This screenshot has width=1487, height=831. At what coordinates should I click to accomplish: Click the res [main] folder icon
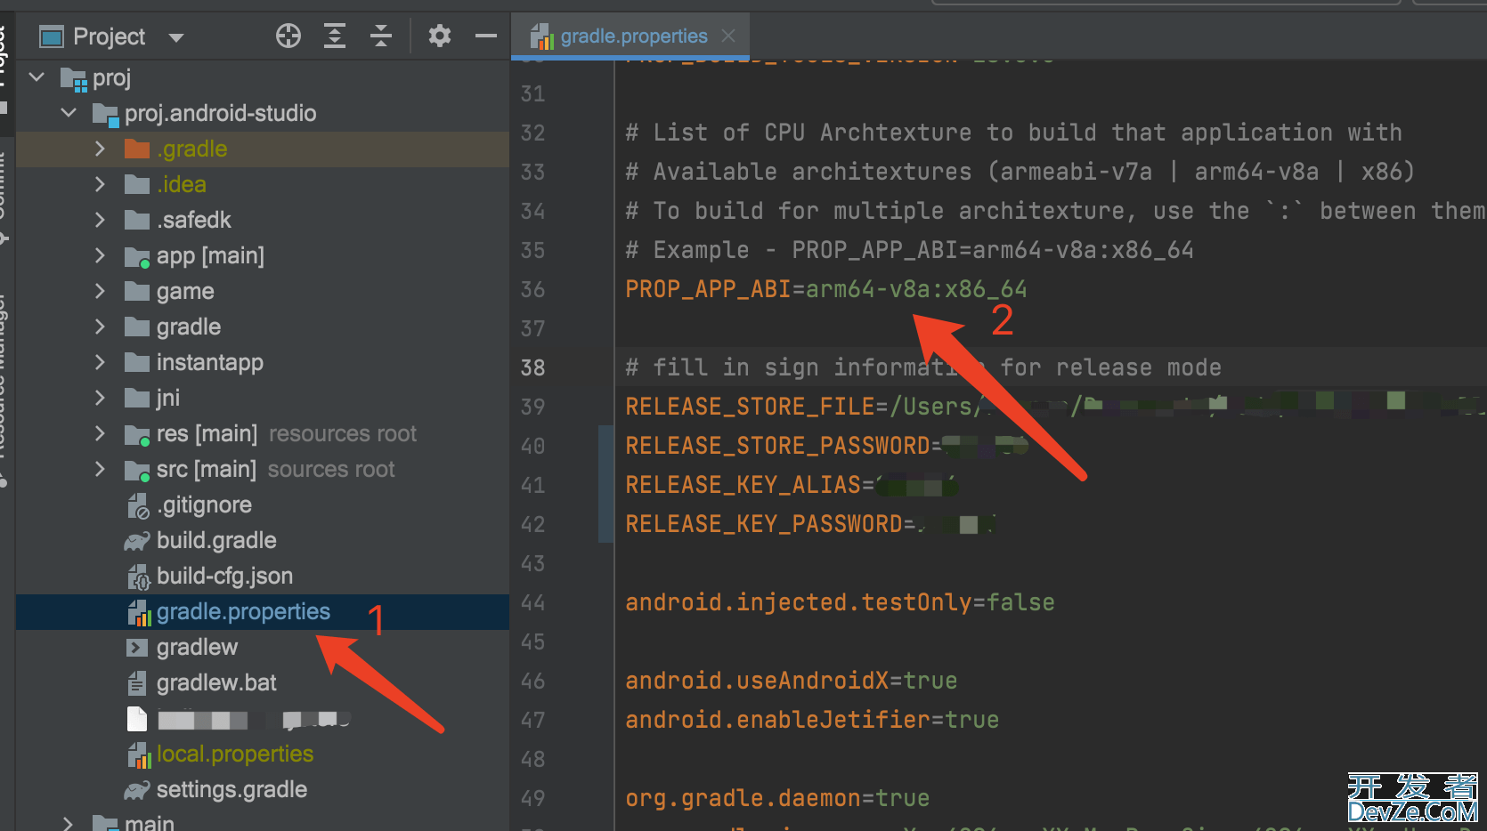click(x=137, y=434)
